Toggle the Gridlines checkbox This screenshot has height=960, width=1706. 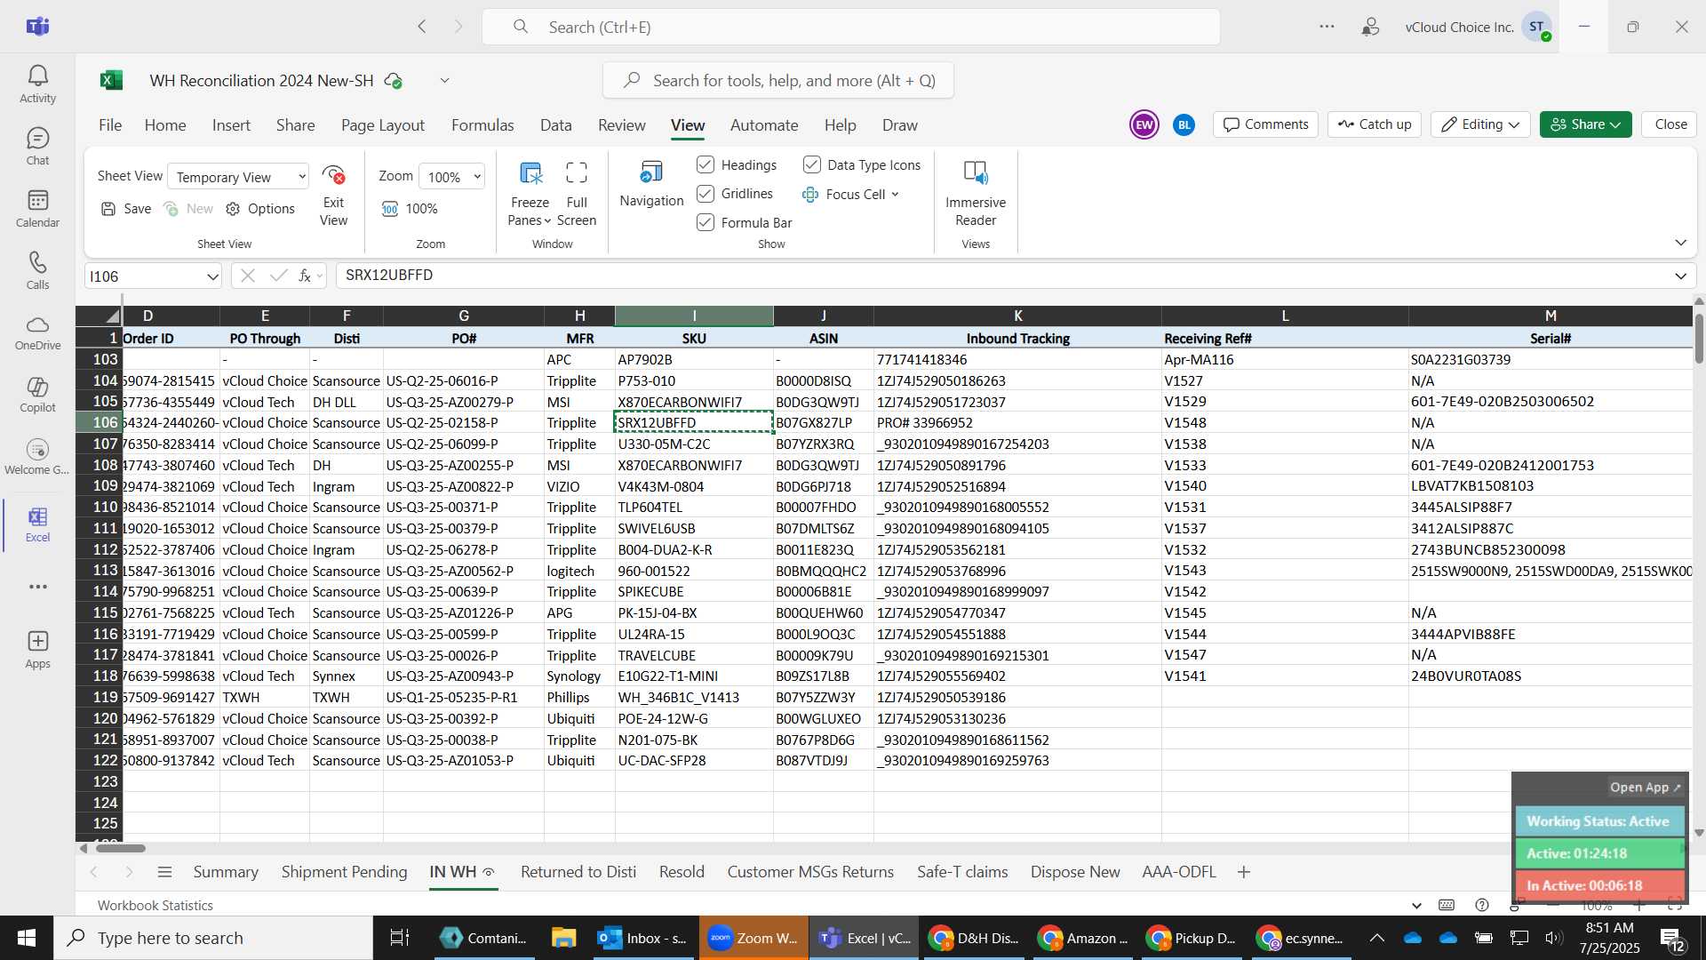tap(706, 194)
